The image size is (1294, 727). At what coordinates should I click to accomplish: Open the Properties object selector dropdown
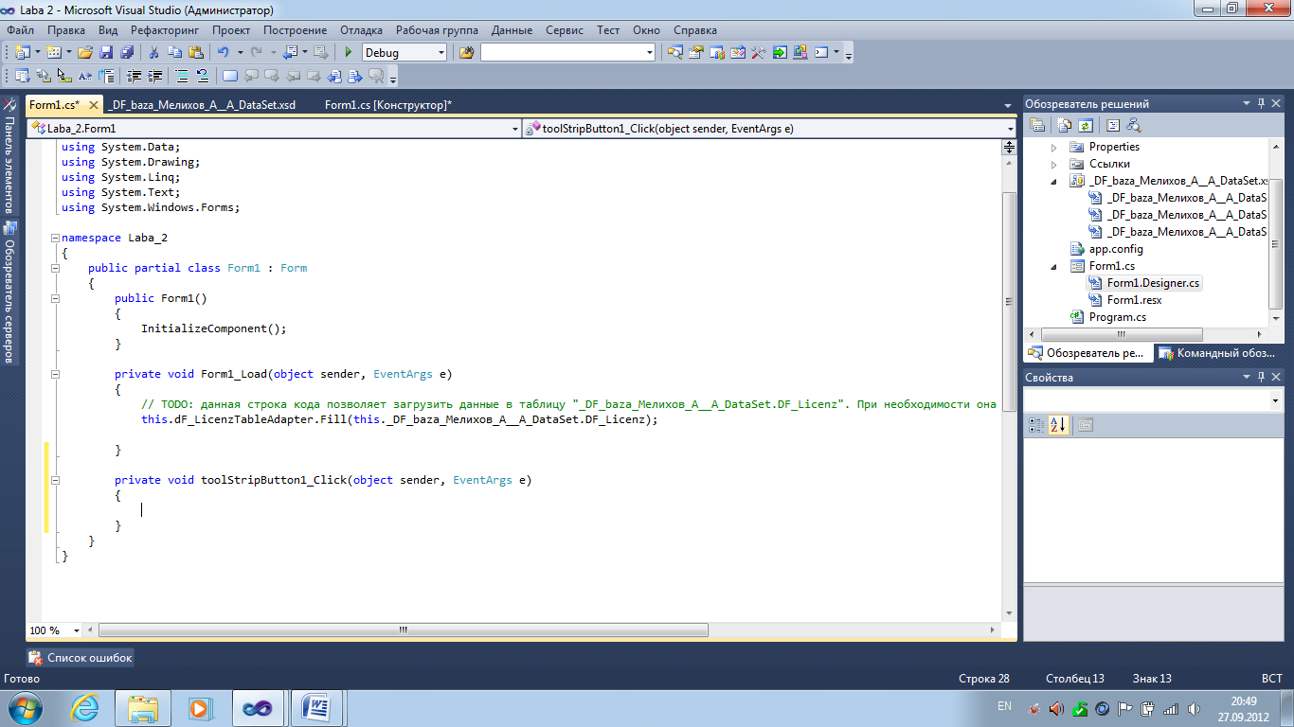tap(1277, 401)
